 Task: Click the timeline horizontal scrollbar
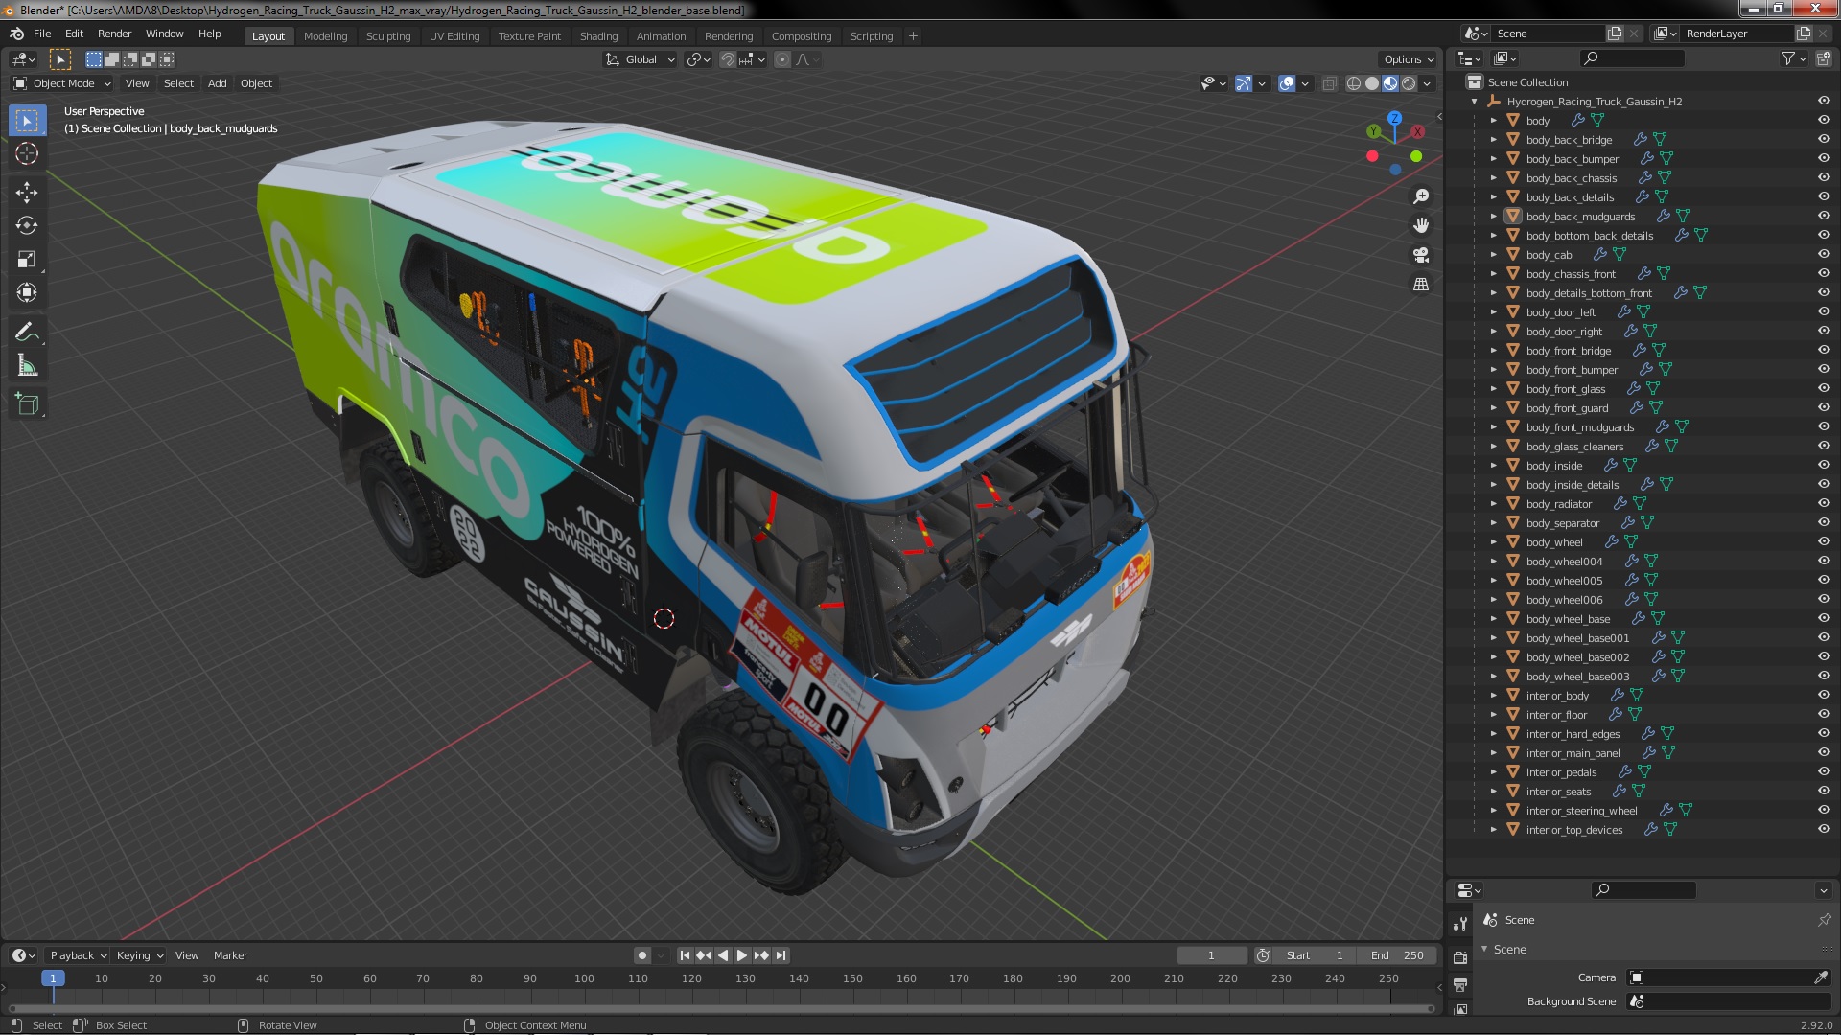[721, 1008]
